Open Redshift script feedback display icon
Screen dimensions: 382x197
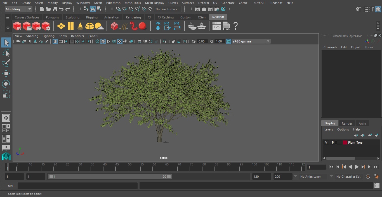click(217, 26)
